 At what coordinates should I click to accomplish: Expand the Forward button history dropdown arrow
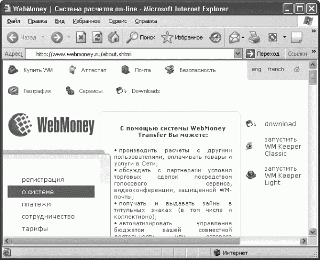[69, 37]
